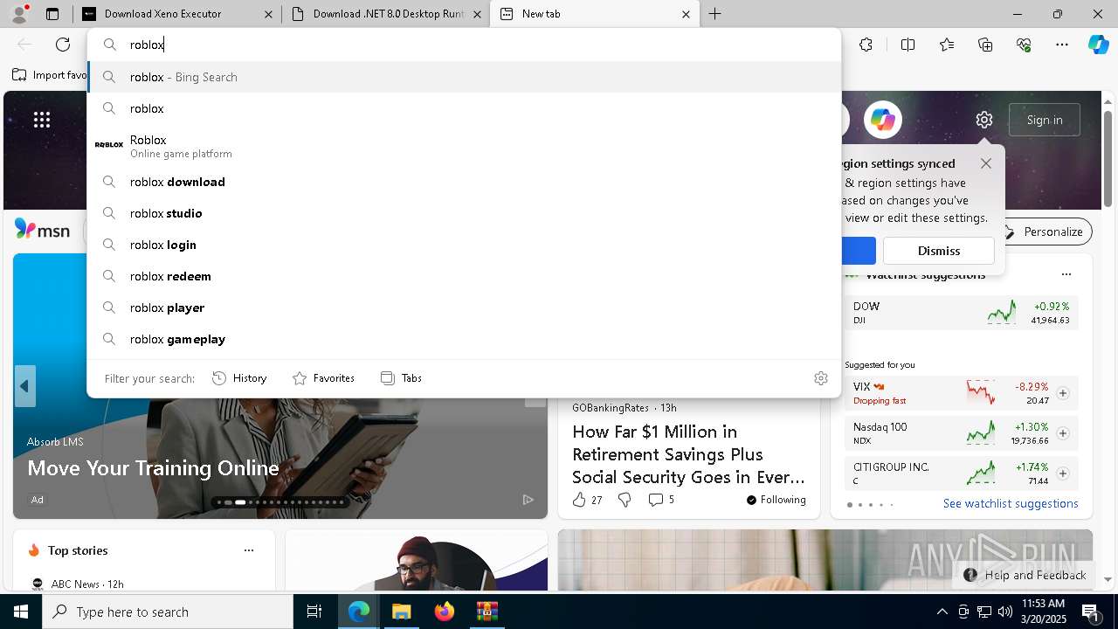Viewport: 1118px width, 629px height.
Task: Open the tab actions menu icon
Action: (52, 14)
